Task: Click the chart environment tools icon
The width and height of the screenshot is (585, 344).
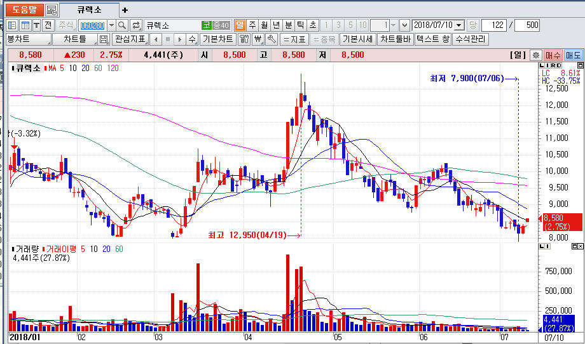Action: pyautogui.click(x=244, y=39)
